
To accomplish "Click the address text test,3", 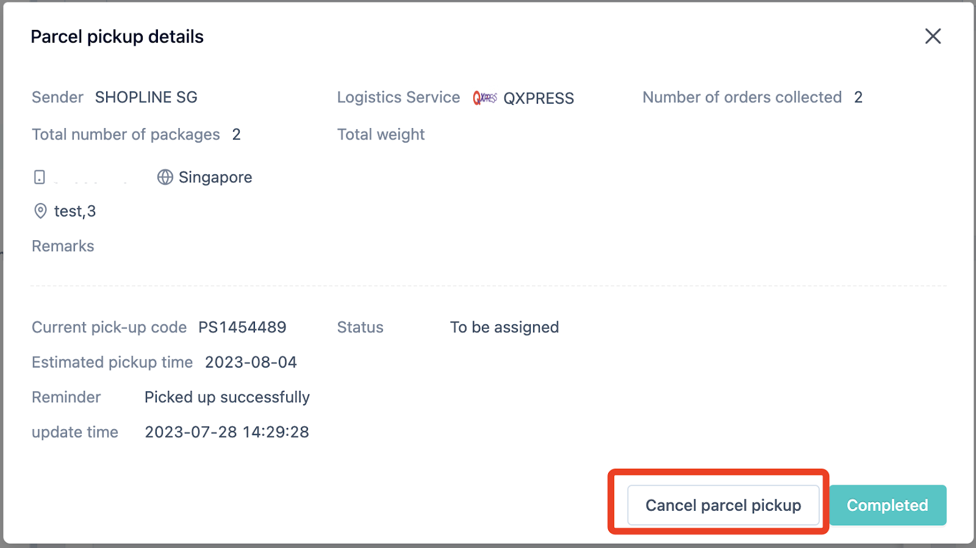I will 75,212.
